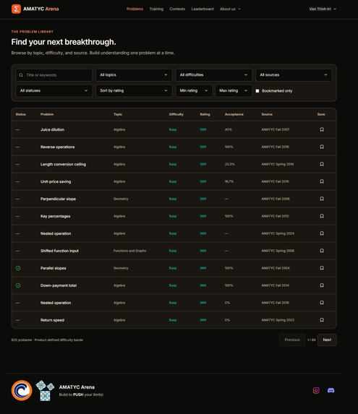Viewport: 358px width, 414px height.
Task: Click the Rating column header
Action: 205,114
